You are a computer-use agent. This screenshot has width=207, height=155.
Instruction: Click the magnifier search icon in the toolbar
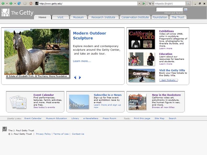pos(188,4)
